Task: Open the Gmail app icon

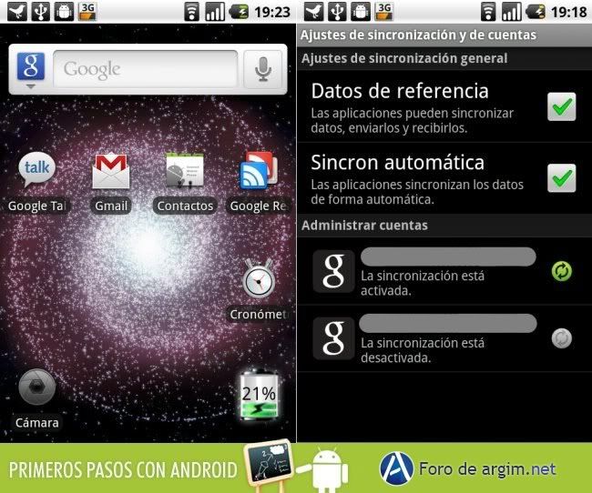Action: [x=111, y=170]
